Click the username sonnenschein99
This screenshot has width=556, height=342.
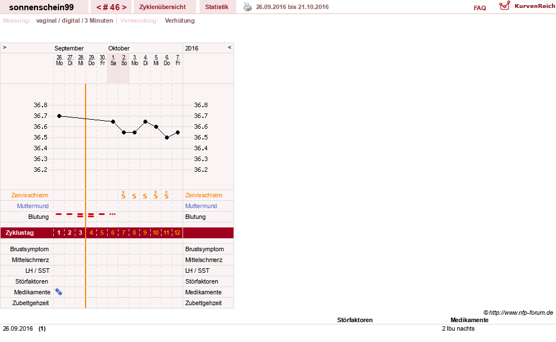coord(41,7)
